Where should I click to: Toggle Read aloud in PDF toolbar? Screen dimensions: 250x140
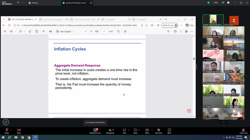pyautogui.click(x=43, y=31)
